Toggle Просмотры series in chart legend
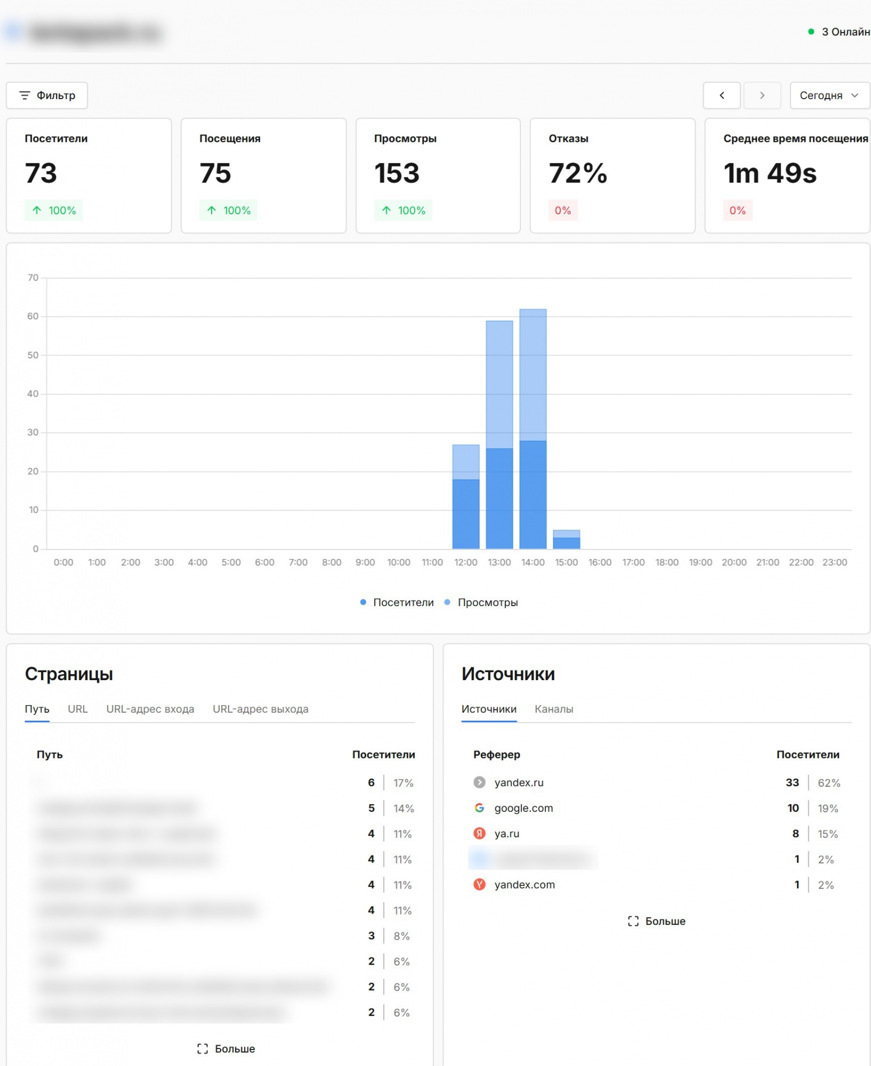Viewport: 871px width, 1066px height. 481,602
